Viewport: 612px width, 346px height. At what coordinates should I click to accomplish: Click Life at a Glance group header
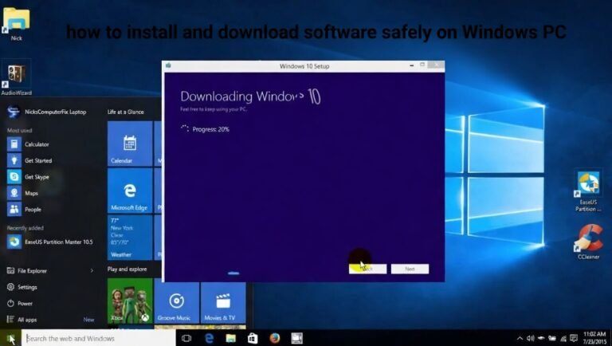[x=126, y=112]
